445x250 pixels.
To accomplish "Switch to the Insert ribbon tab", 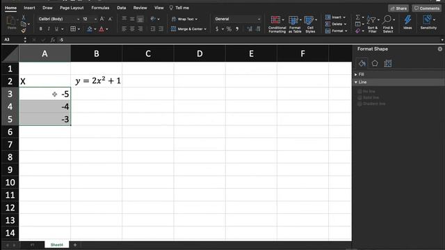I will point(29,8).
